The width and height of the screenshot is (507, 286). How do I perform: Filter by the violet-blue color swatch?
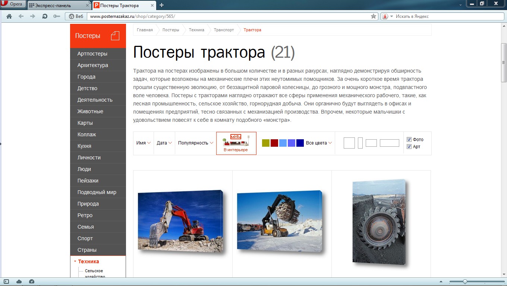[x=292, y=143]
